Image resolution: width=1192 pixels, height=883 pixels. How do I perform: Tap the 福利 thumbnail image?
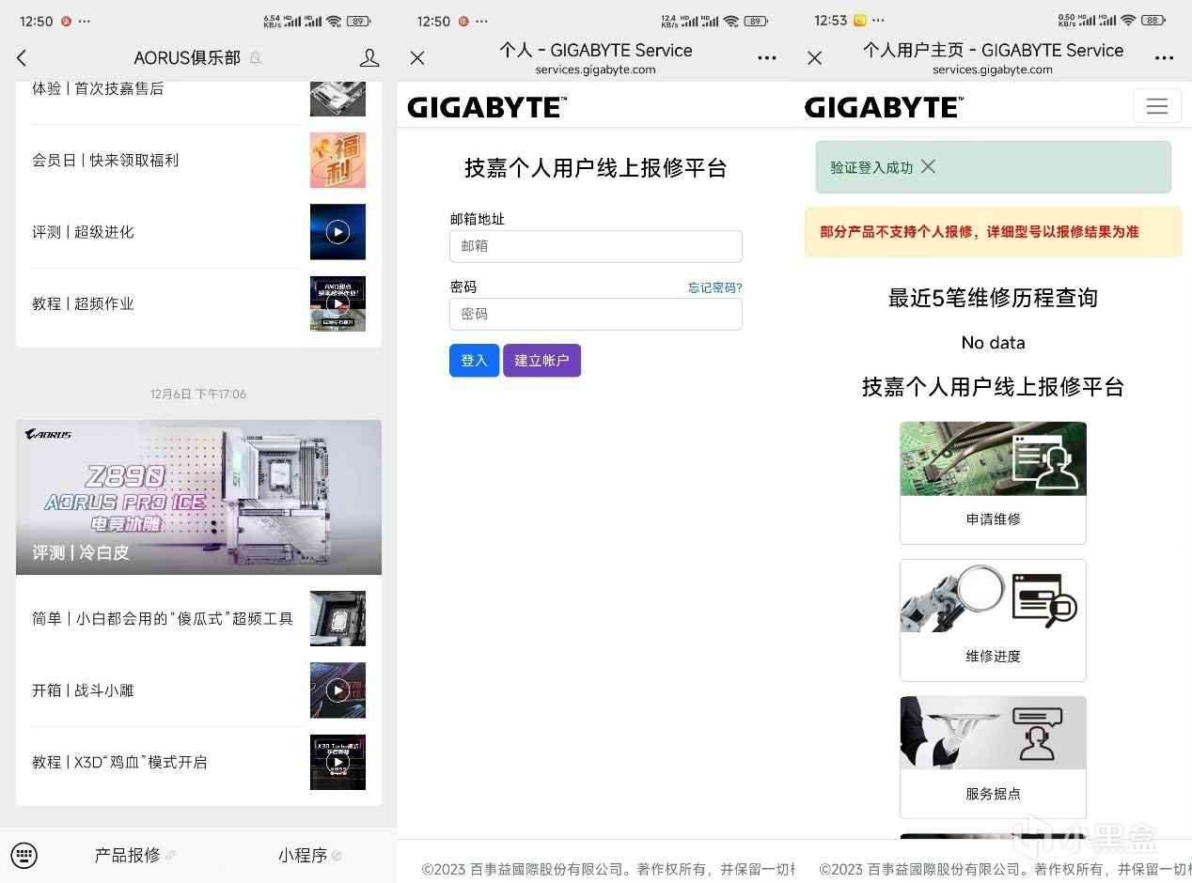click(337, 160)
